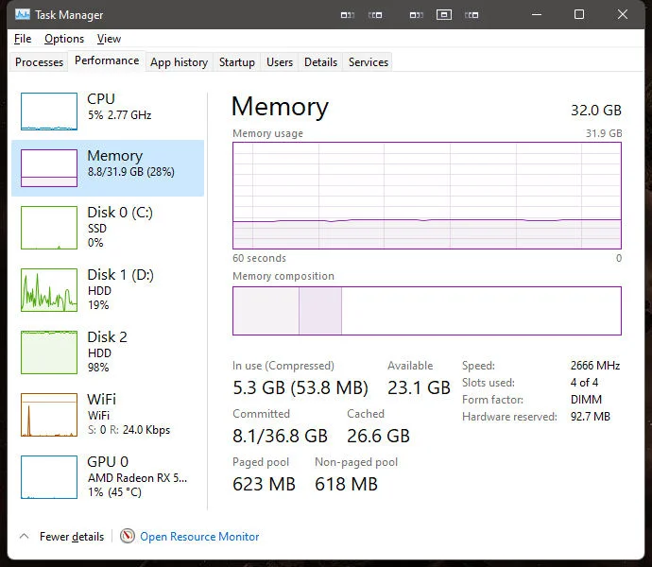Open the Options menu
Viewport: 652px width, 567px height.
[64, 39]
